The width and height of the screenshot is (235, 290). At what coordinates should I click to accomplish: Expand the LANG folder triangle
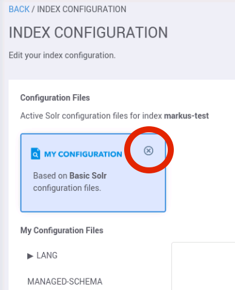pyautogui.click(x=30, y=256)
